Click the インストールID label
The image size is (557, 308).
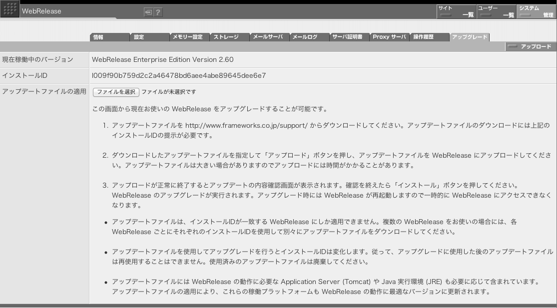[24, 75]
